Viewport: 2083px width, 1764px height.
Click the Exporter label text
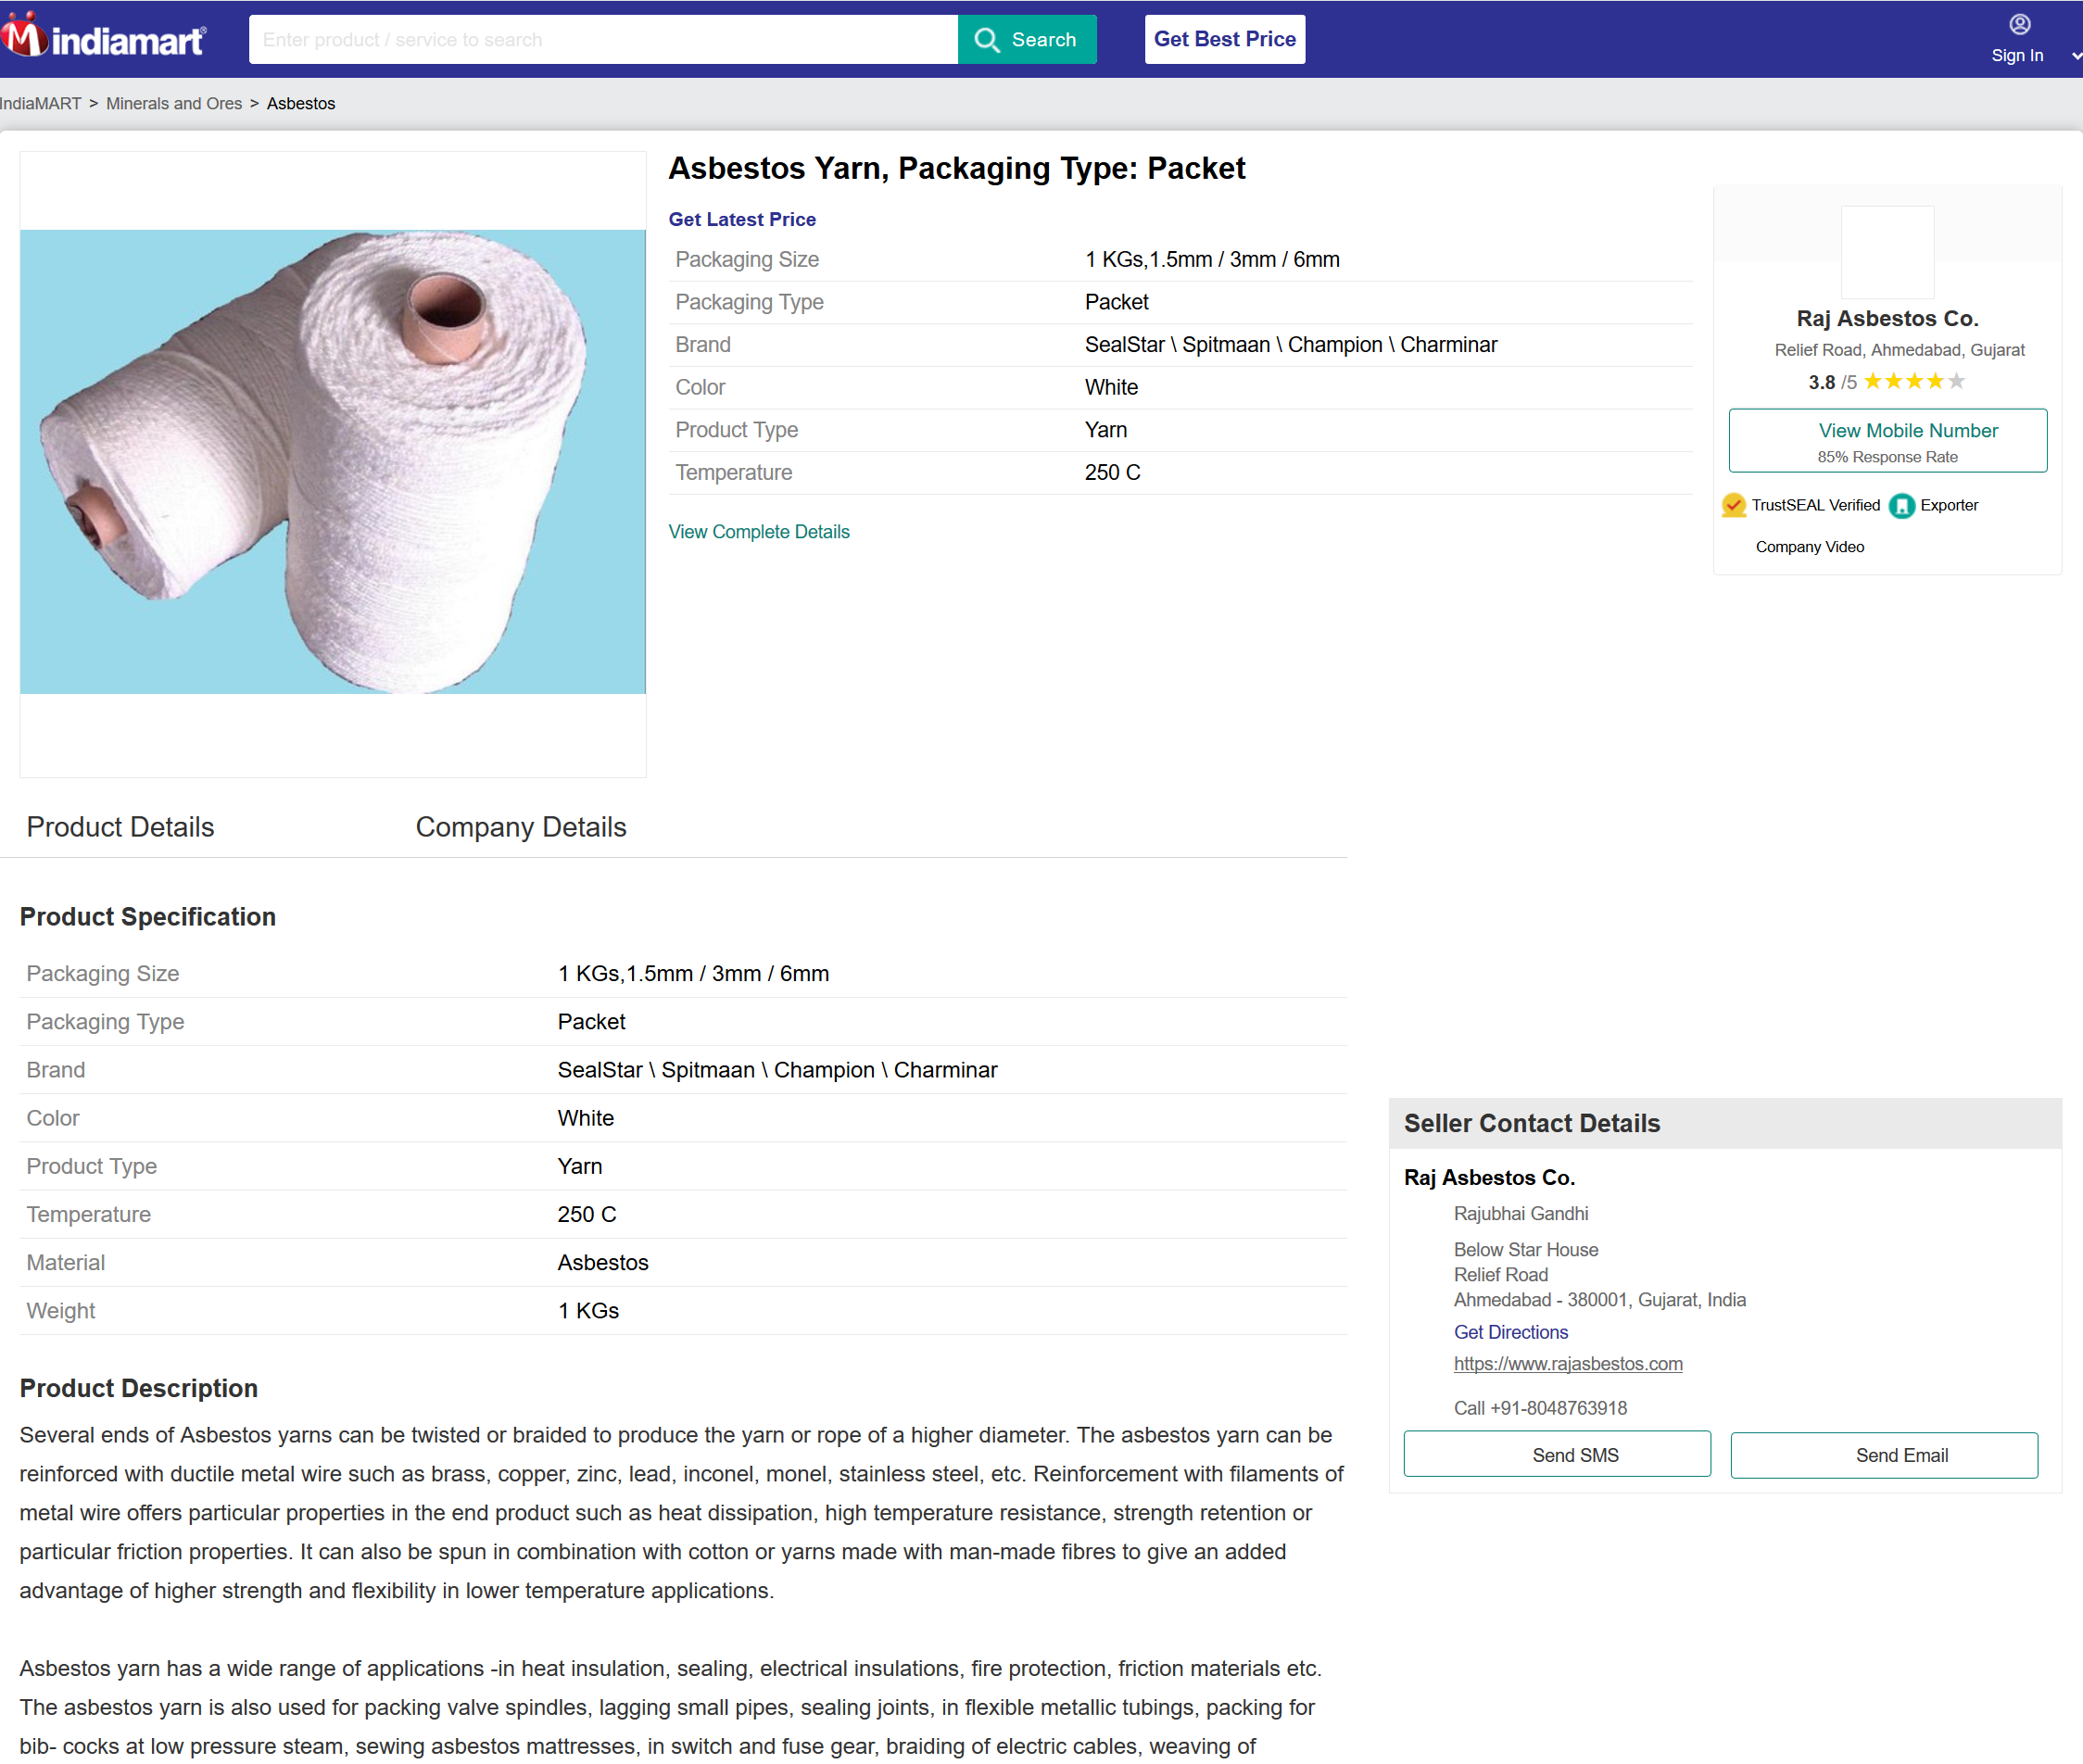1948,505
